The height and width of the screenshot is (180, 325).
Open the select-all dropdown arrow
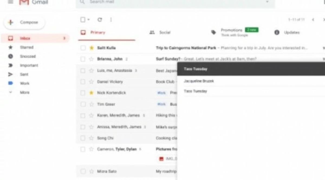(88, 20)
